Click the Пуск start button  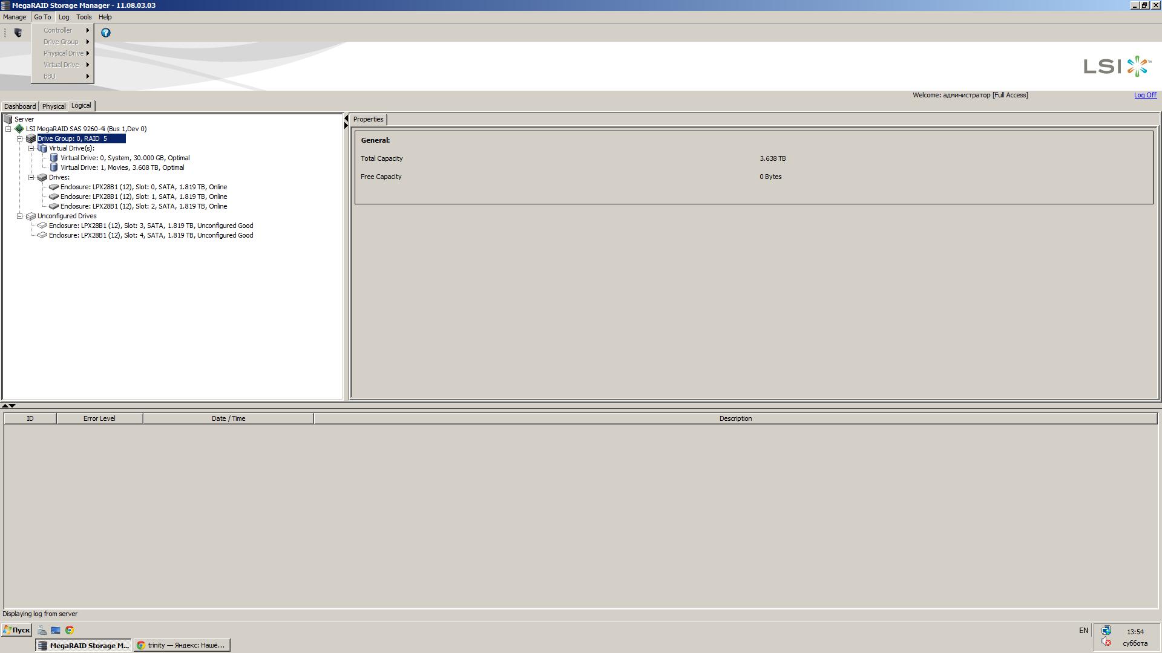[16, 630]
